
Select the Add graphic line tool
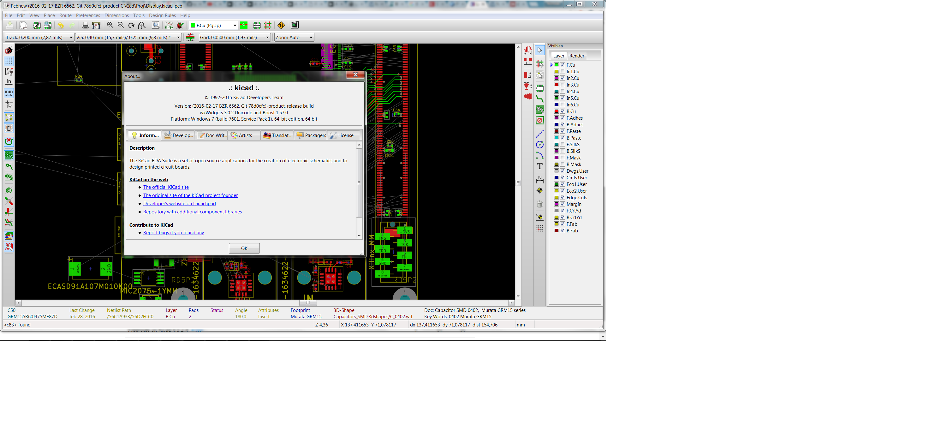tap(540, 134)
